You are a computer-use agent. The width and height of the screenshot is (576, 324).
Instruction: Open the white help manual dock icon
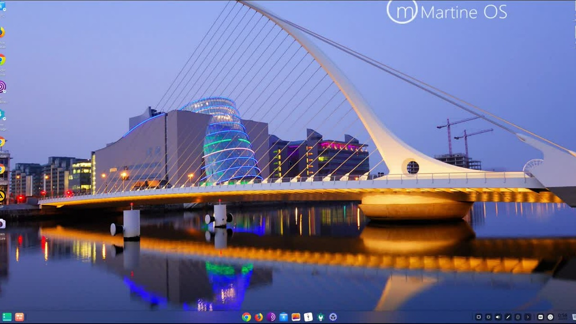tap(308, 317)
